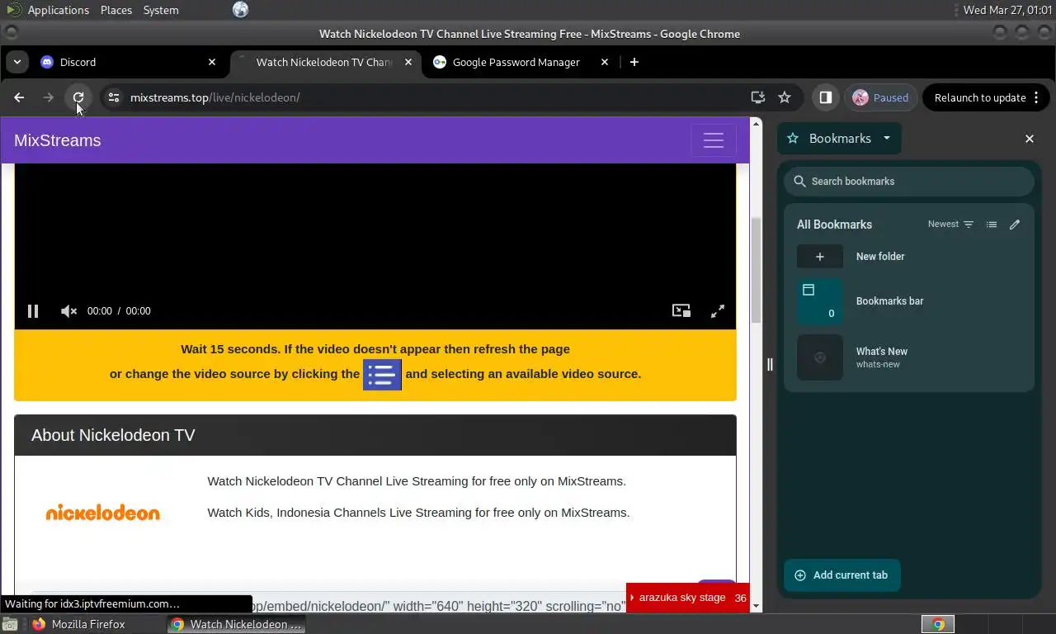Open a new browser tab
This screenshot has height=634, width=1056.
tap(634, 62)
